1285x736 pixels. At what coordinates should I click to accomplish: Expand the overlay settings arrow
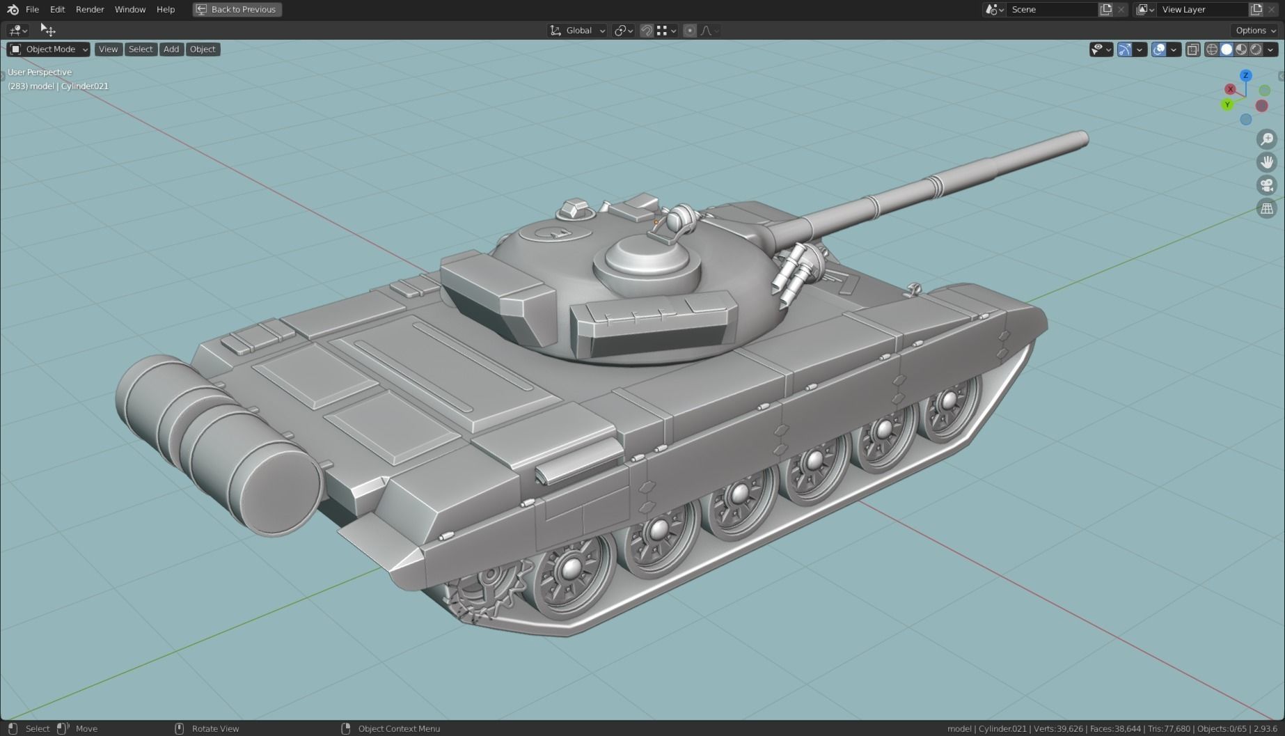[1174, 49]
